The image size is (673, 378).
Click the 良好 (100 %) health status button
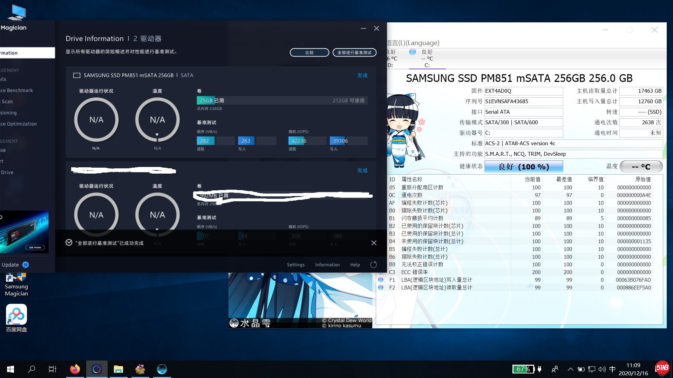point(524,167)
